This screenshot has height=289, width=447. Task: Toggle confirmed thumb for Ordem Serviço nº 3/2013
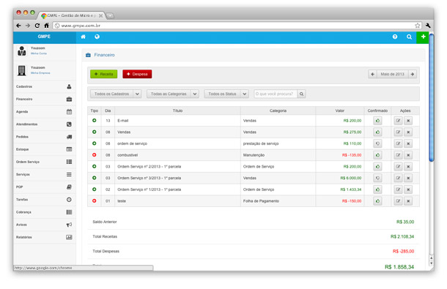377,179
